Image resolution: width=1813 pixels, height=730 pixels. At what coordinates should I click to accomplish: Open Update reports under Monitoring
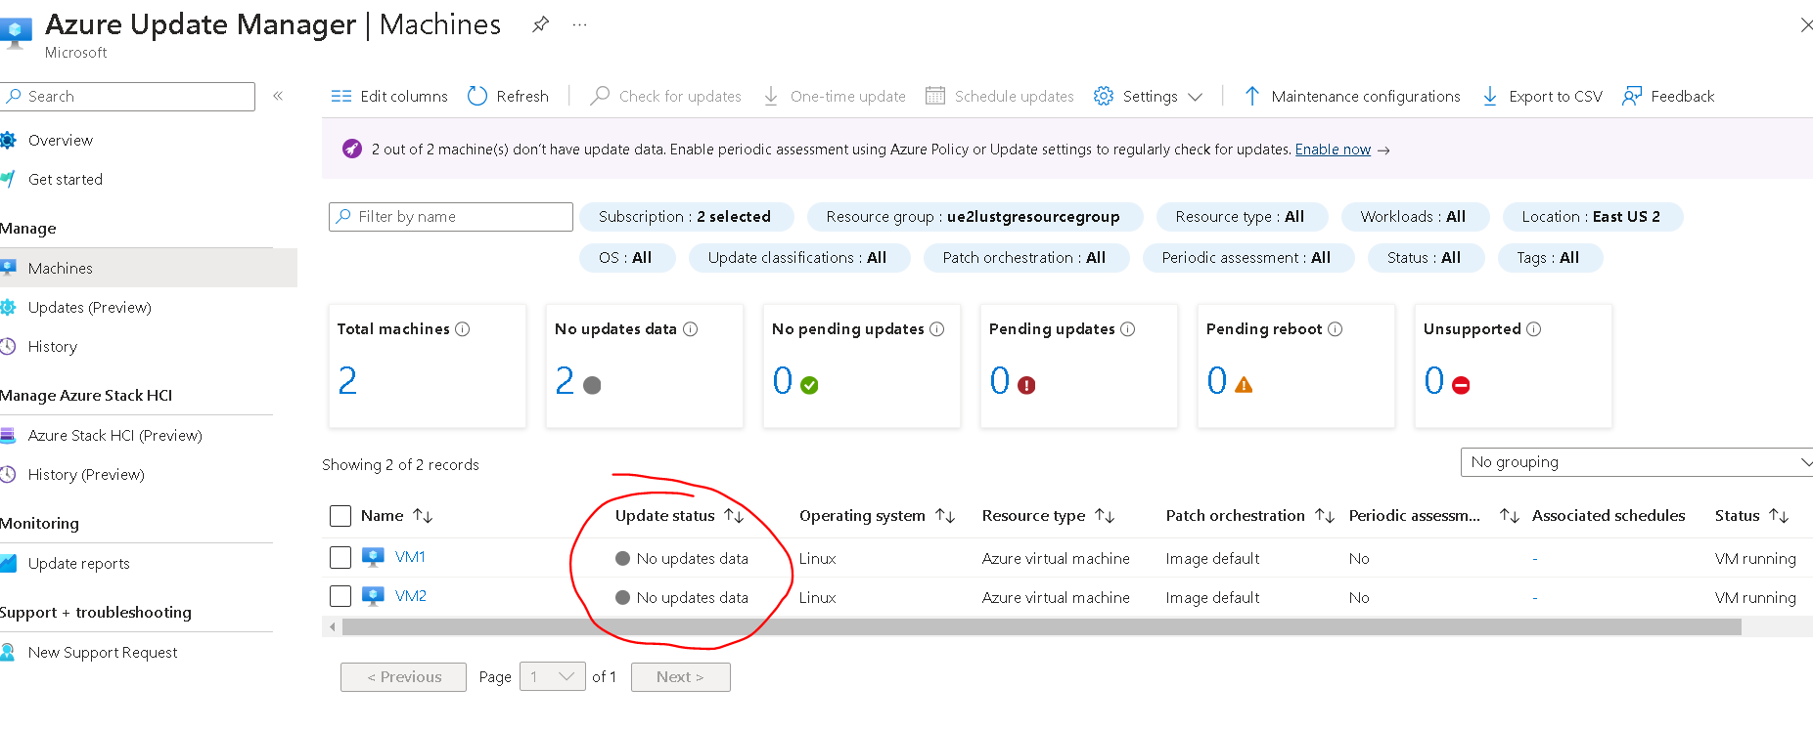pos(79,564)
